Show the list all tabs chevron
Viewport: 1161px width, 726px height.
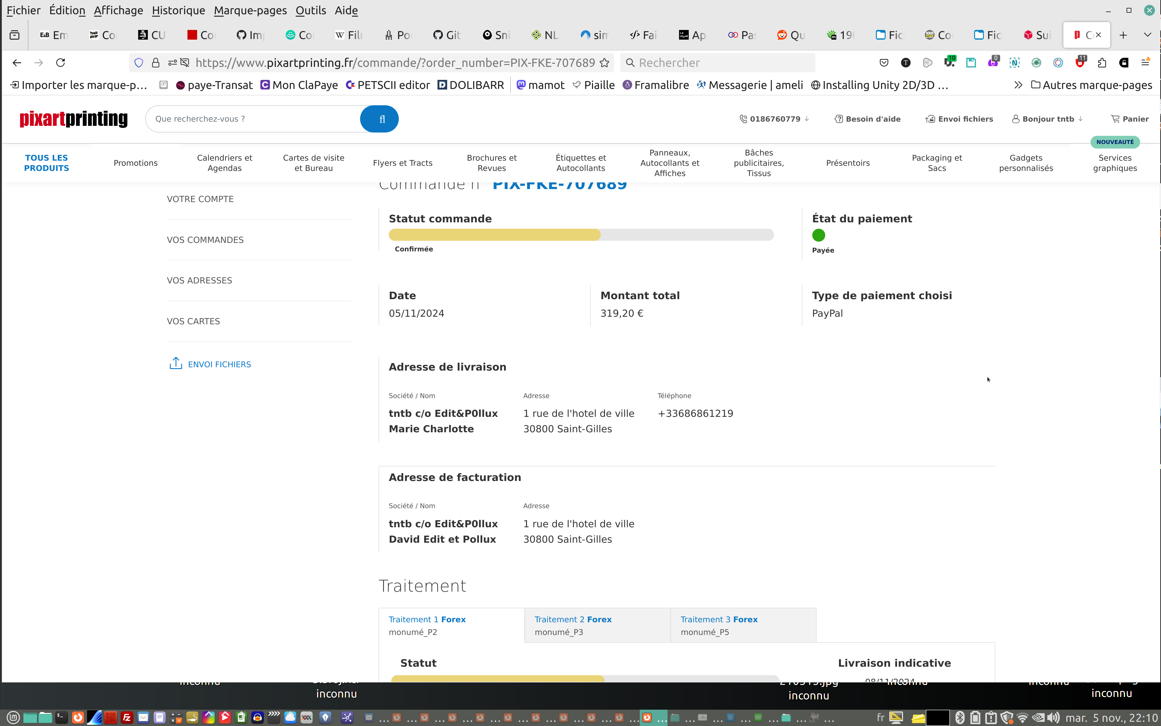(x=1147, y=35)
